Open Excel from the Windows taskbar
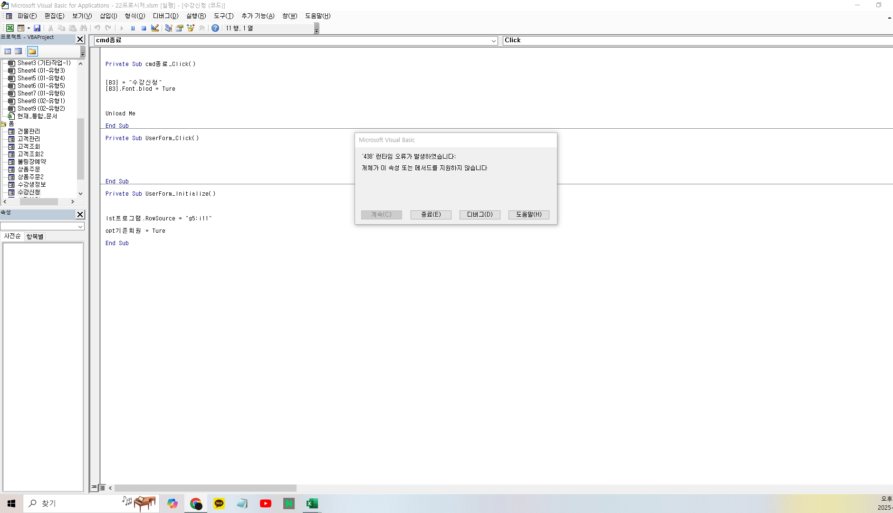893x513 pixels. 312,503
